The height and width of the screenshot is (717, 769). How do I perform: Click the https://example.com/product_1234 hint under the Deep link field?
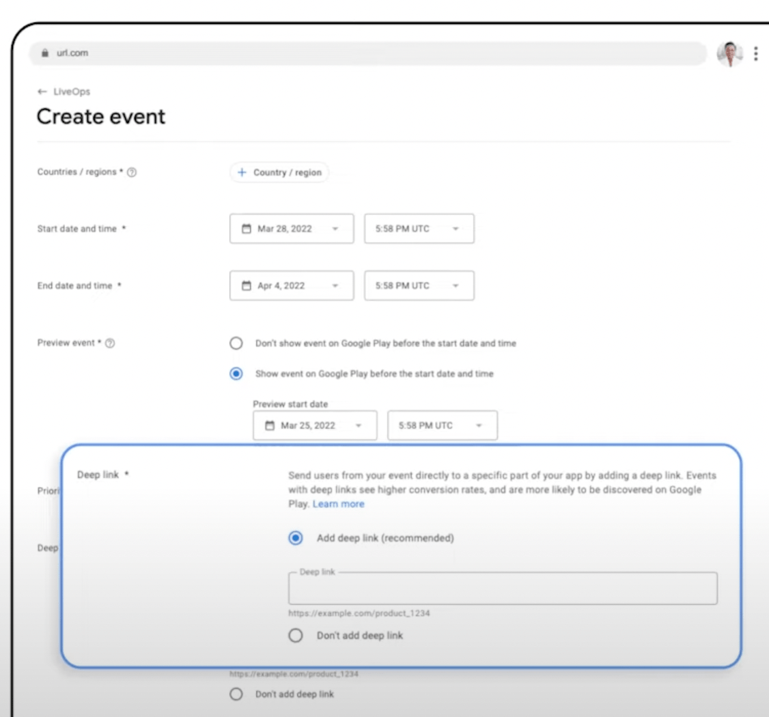(359, 613)
